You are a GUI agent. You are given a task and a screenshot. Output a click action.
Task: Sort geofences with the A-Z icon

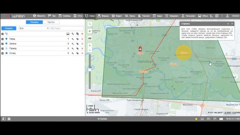(x=6, y=34)
